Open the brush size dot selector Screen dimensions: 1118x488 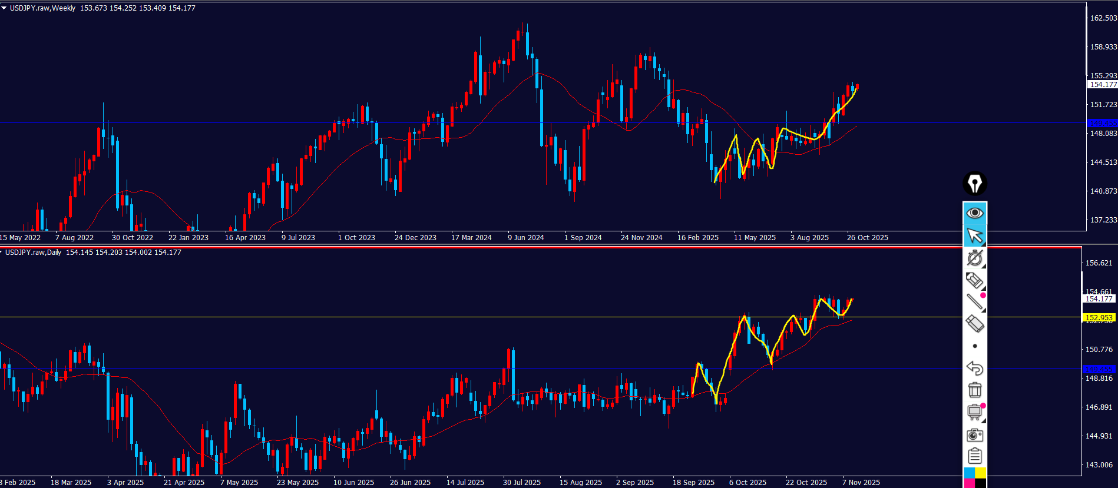tap(975, 346)
